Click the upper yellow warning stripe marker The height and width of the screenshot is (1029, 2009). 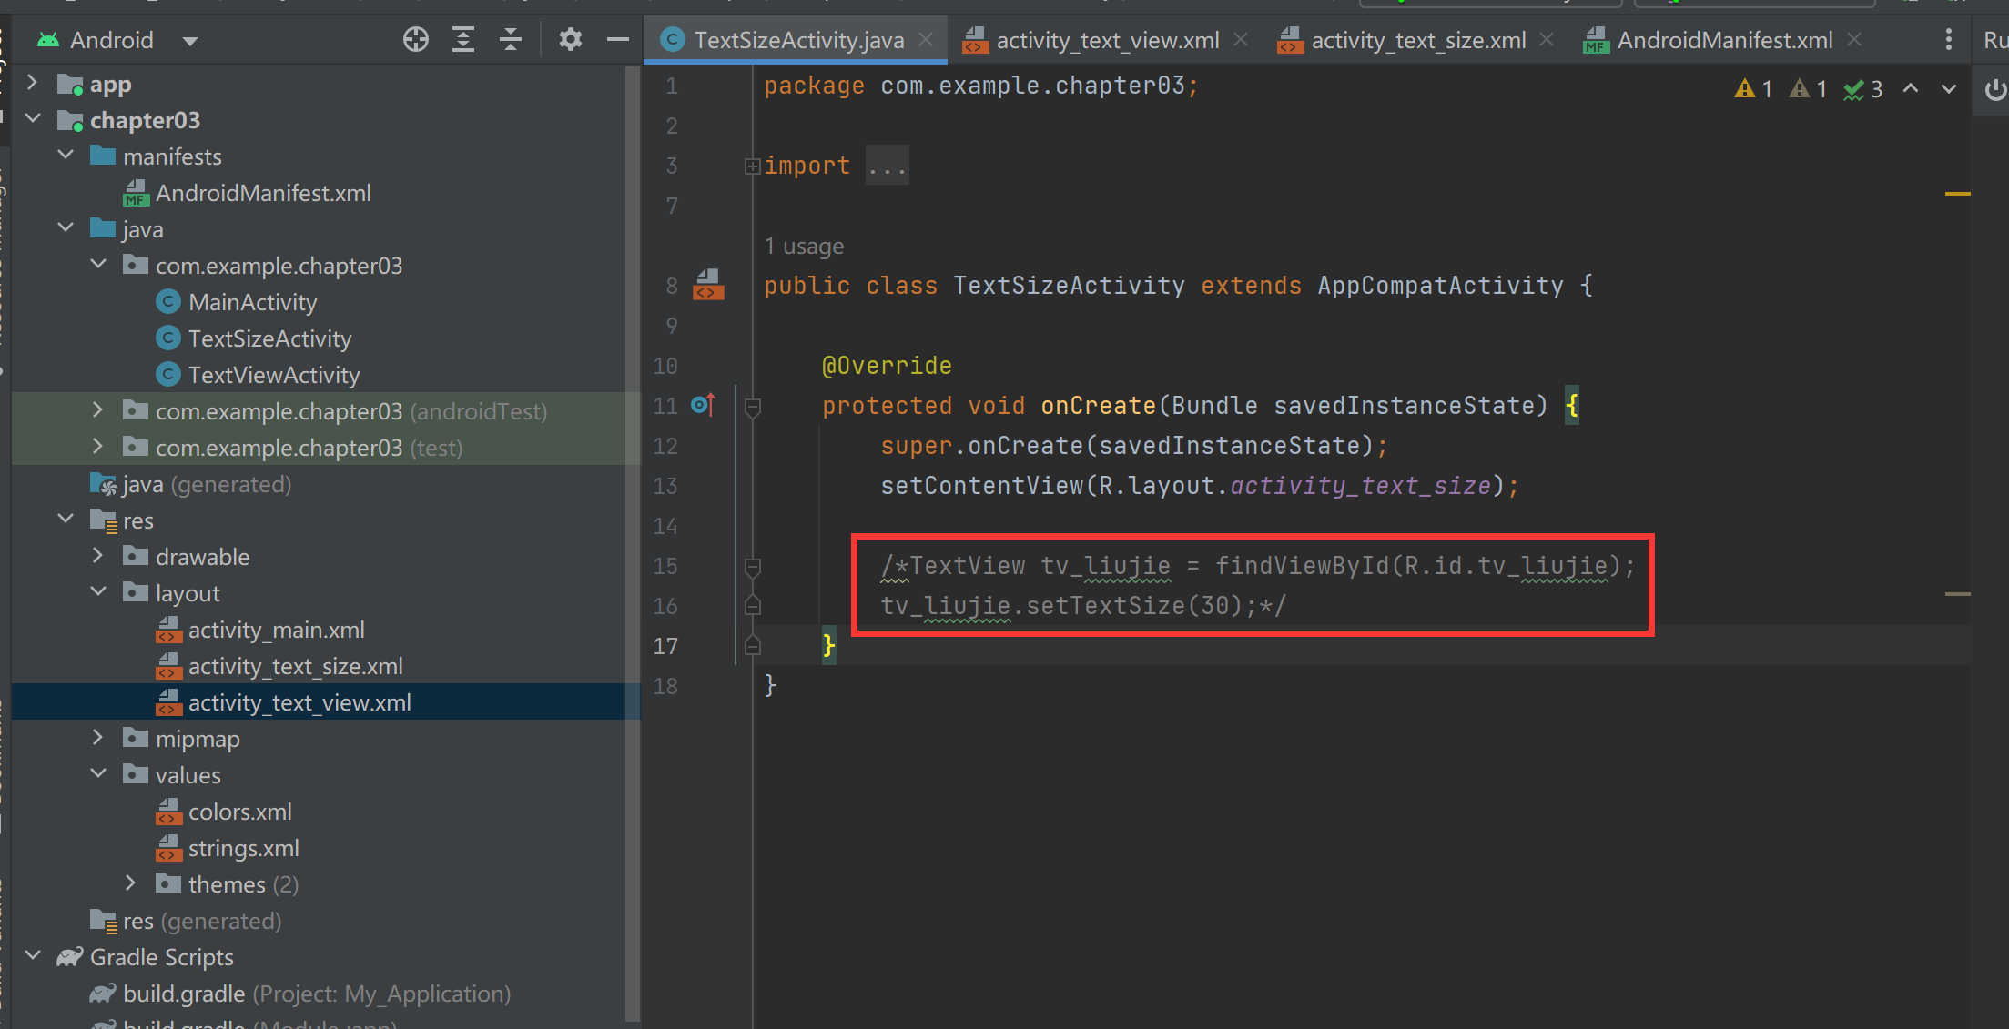[1958, 194]
